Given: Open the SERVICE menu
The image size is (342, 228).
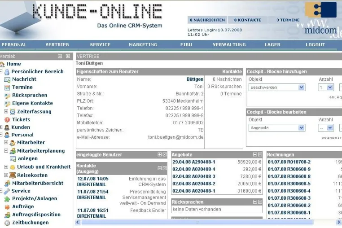Looking at the screenshot, I should point(100,45).
